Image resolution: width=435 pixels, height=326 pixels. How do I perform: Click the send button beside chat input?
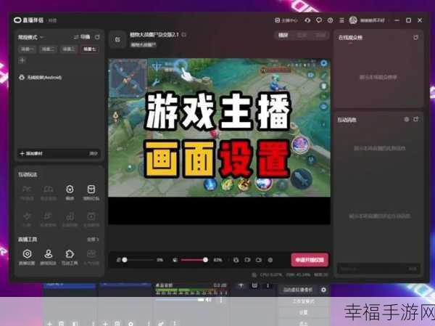[x=413, y=269]
